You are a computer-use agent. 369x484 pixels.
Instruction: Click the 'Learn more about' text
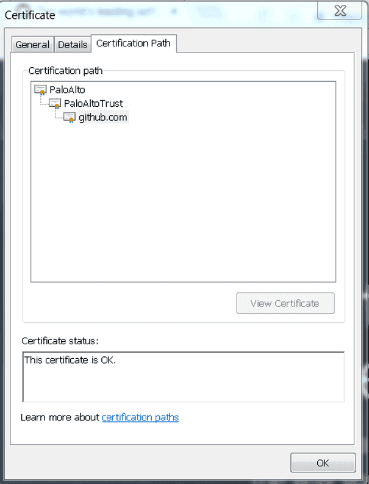(x=60, y=417)
